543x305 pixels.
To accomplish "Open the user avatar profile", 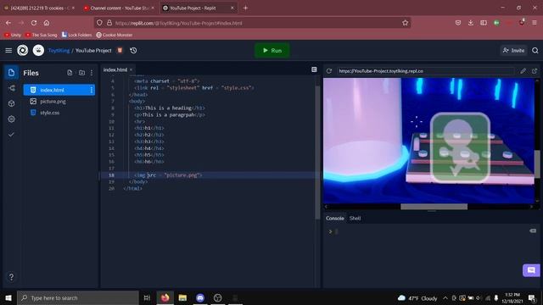I will [x=38, y=51].
